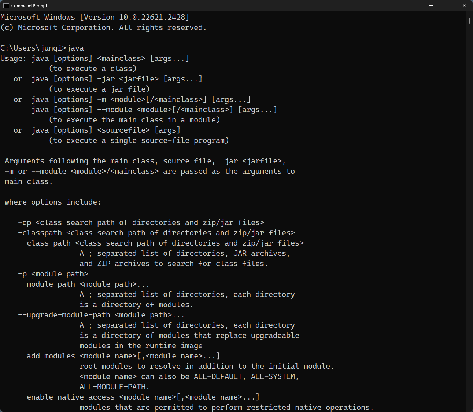Minimize the Command Prompt window
Screen dimensions: 473x412
click(x=431, y=5)
